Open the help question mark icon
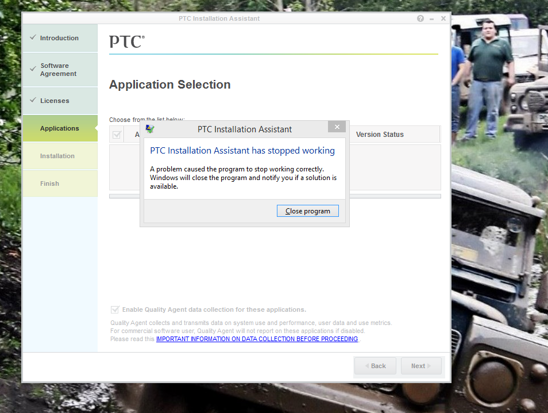 420,18
